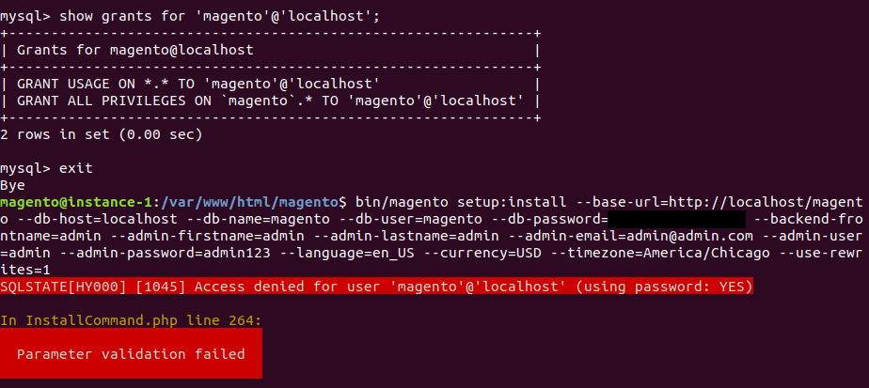This screenshot has height=388, width=869.
Task: Click the 'Bye' output line
Action: click(x=13, y=185)
